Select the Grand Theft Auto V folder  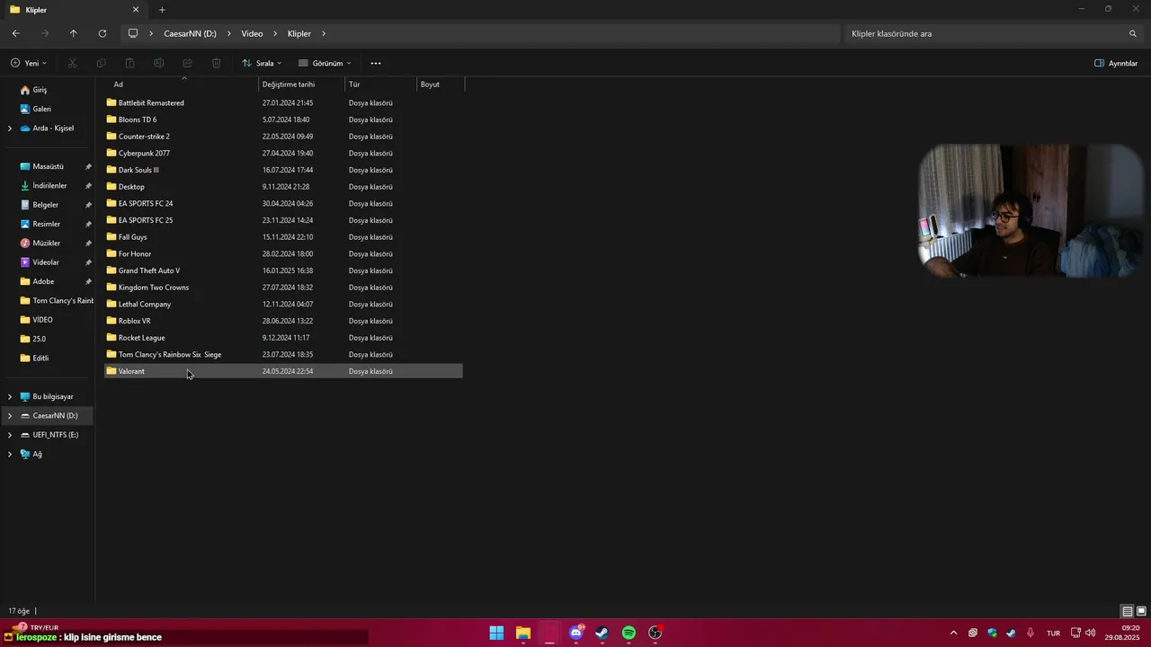284,270
